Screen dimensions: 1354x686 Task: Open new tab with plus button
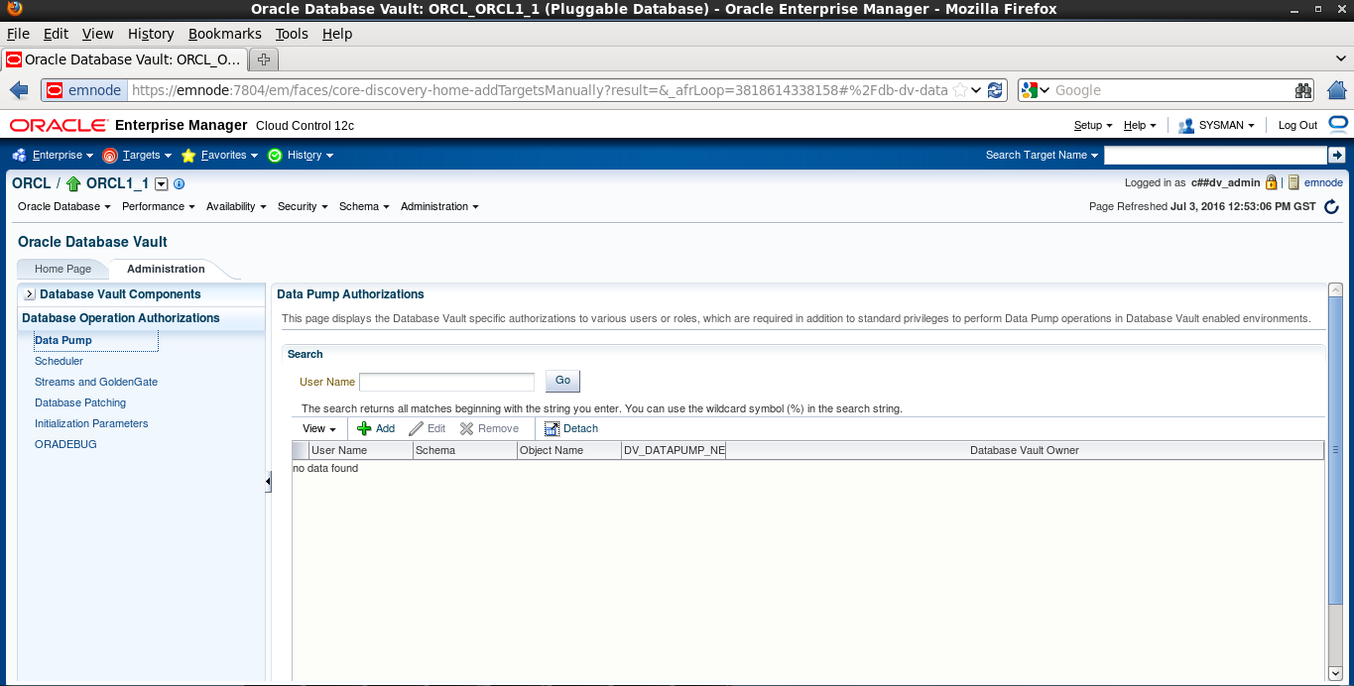pos(263,59)
